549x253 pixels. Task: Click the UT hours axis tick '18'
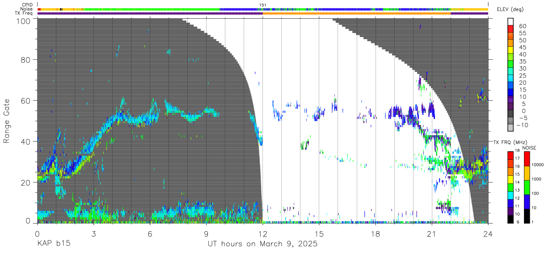coord(376,233)
